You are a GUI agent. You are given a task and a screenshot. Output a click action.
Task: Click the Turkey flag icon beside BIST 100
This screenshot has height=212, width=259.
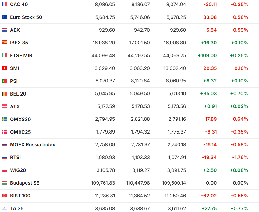click(4, 196)
